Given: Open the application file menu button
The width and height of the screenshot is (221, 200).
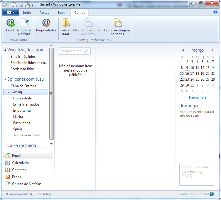Looking at the screenshot, I should point(11,12).
